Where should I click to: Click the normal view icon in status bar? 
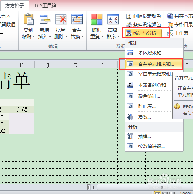pos(157,193)
